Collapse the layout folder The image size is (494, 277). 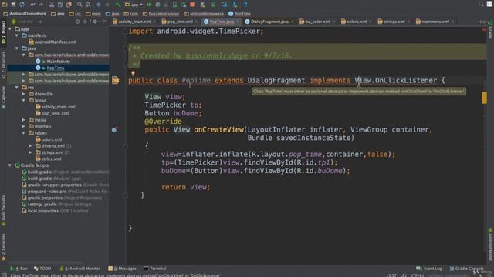(24, 101)
